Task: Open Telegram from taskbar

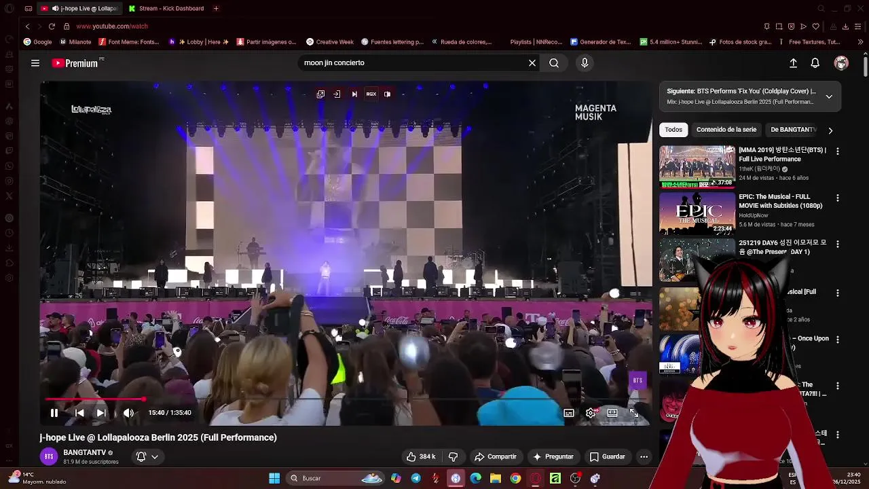Action: point(415,478)
